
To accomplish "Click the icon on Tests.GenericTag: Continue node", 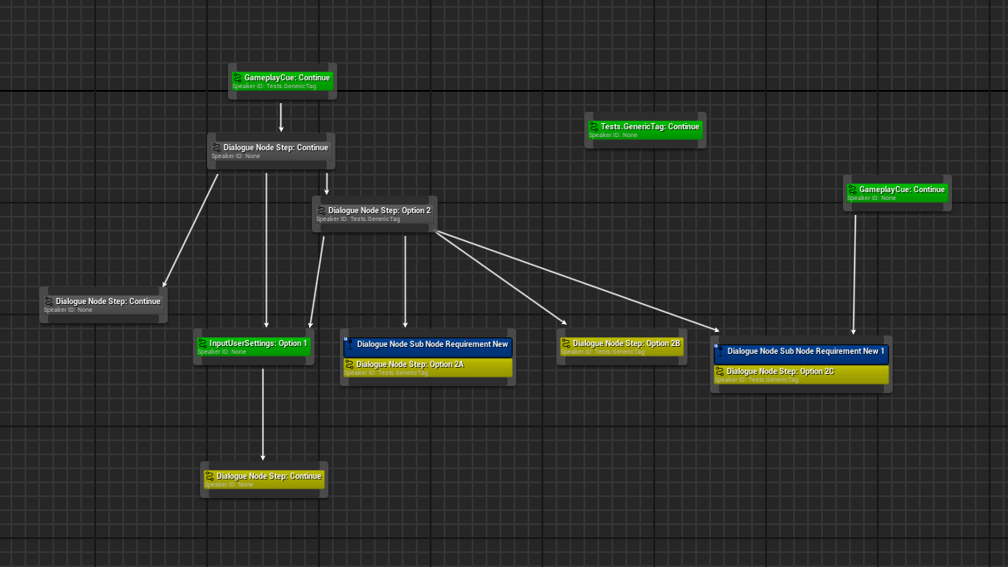I will click(x=594, y=127).
